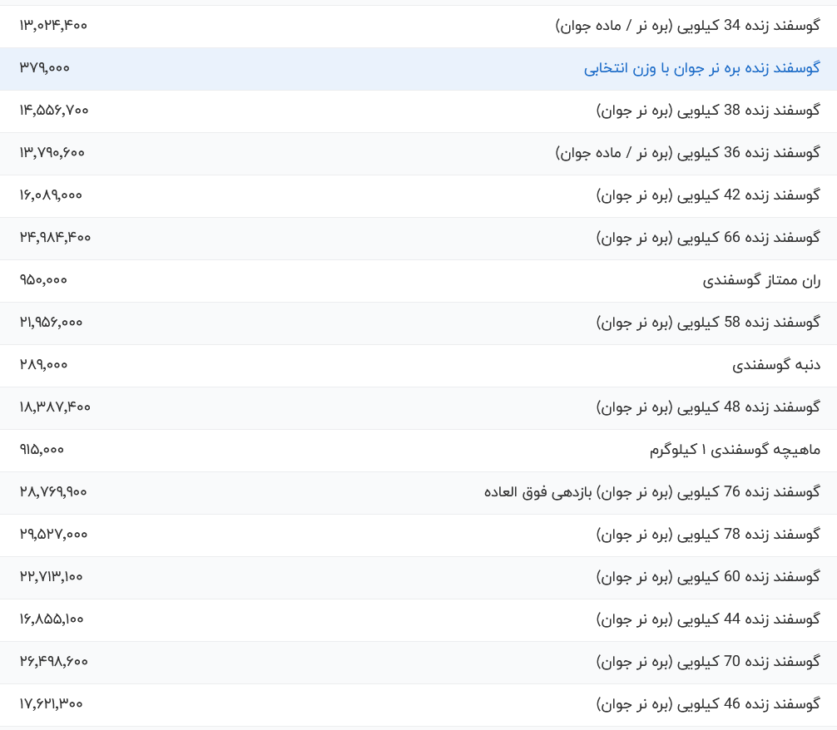The height and width of the screenshot is (730, 837).
Task: Click the price ۹۵۰,۰۰۰ for ران ممتاز
Action: 43,280
